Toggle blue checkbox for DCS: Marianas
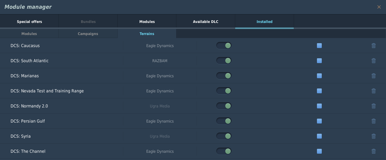 pyautogui.click(x=319, y=76)
